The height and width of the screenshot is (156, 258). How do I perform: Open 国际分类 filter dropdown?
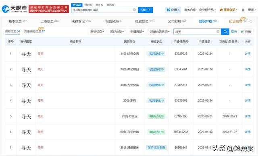pyautogui.click(x=117, y=31)
